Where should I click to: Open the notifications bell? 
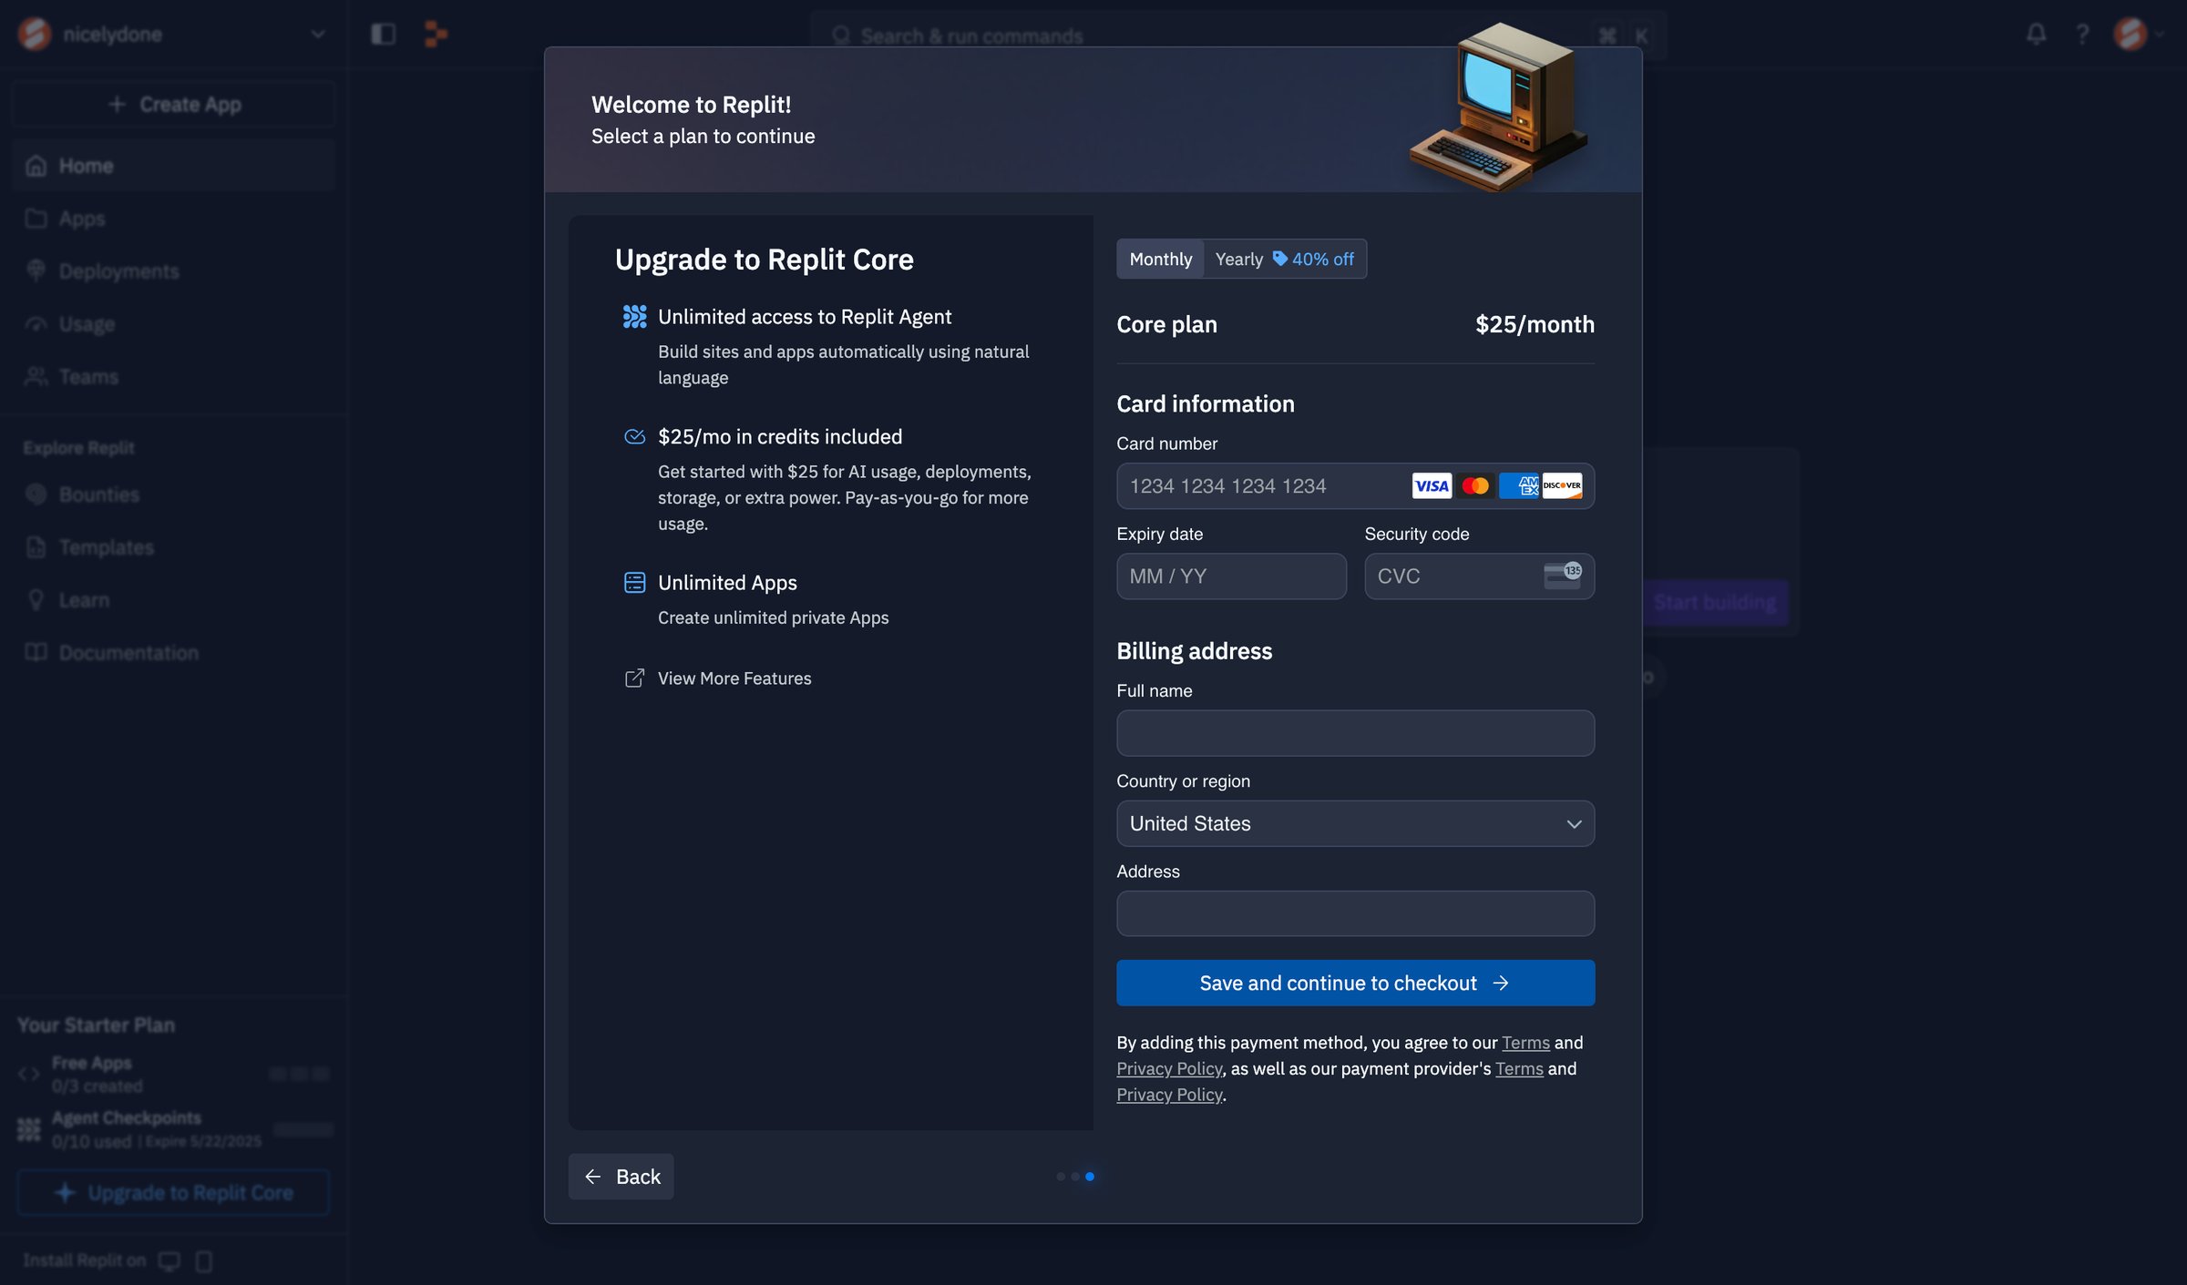pyautogui.click(x=2036, y=35)
